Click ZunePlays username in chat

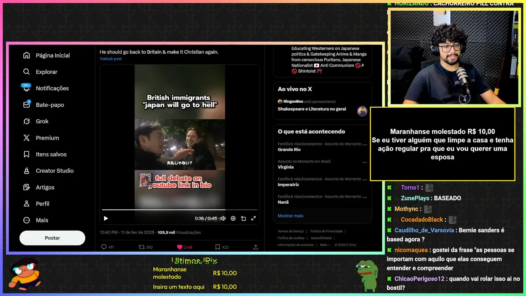point(415,198)
